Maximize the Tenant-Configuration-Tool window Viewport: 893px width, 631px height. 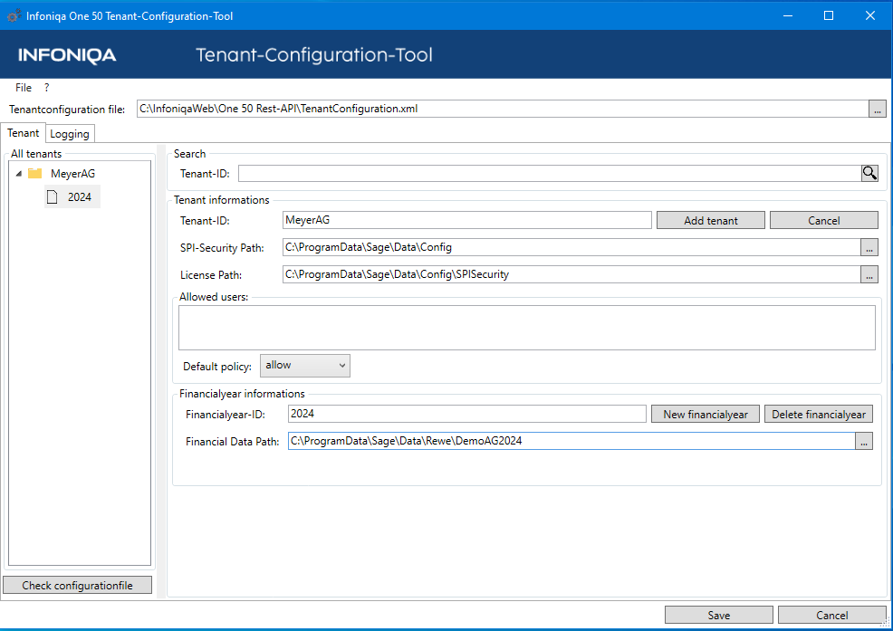pyautogui.click(x=829, y=15)
